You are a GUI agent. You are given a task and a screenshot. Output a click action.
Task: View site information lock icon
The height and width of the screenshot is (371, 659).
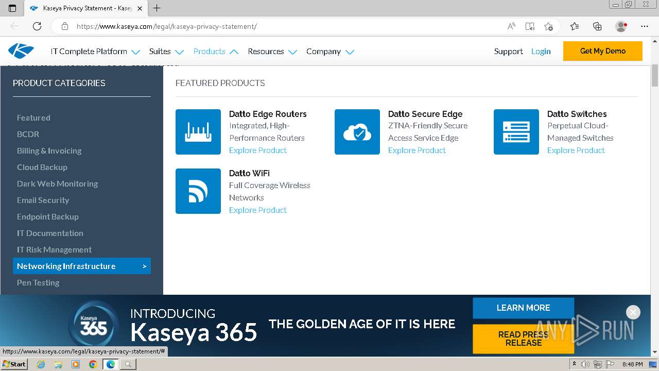click(x=65, y=26)
